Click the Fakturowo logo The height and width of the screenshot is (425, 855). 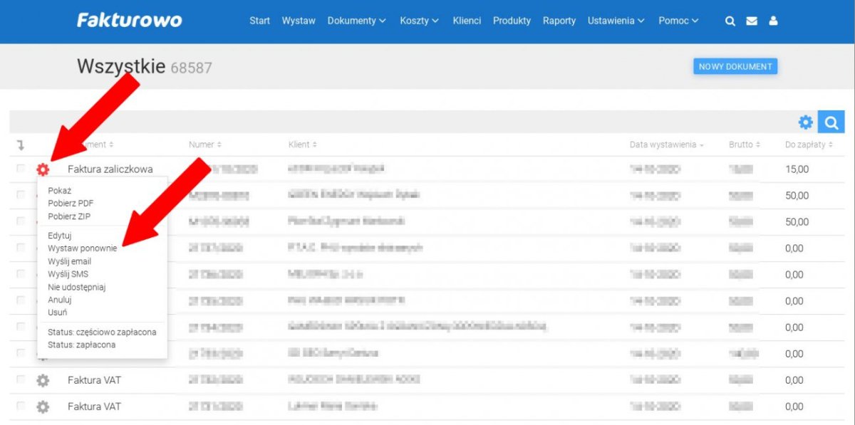(129, 20)
